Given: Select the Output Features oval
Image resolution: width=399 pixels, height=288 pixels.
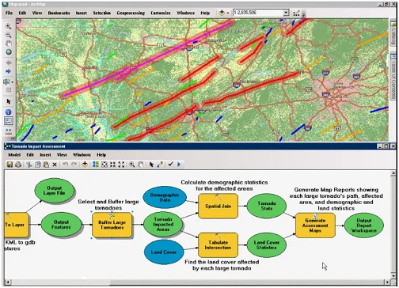Looking at the screenshot, I should tap(61, 225).
